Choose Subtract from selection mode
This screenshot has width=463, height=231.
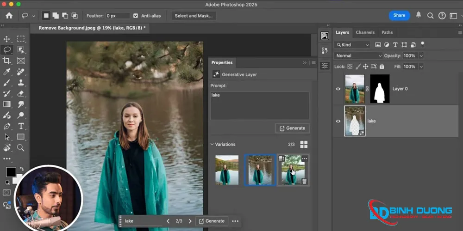pyautogui.click(x=65, y=16)
